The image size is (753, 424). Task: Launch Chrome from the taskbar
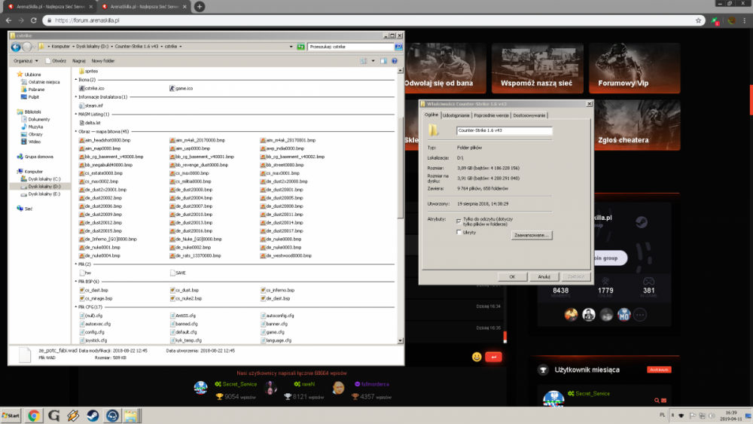pyautogui.click(x=34, y=416)
